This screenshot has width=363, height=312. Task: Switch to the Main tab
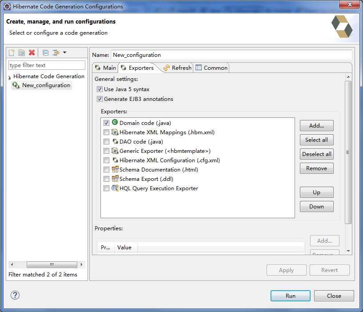[106, 68]
